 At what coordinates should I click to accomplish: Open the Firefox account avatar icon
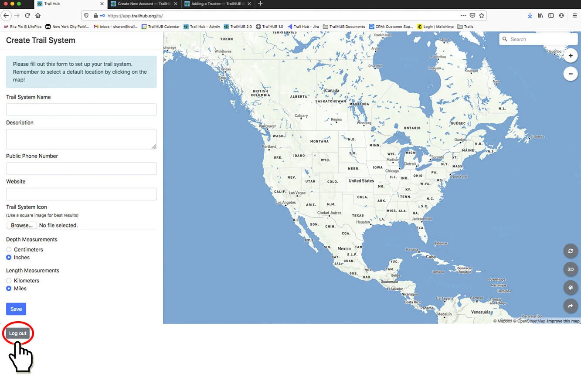coord(561,15)
